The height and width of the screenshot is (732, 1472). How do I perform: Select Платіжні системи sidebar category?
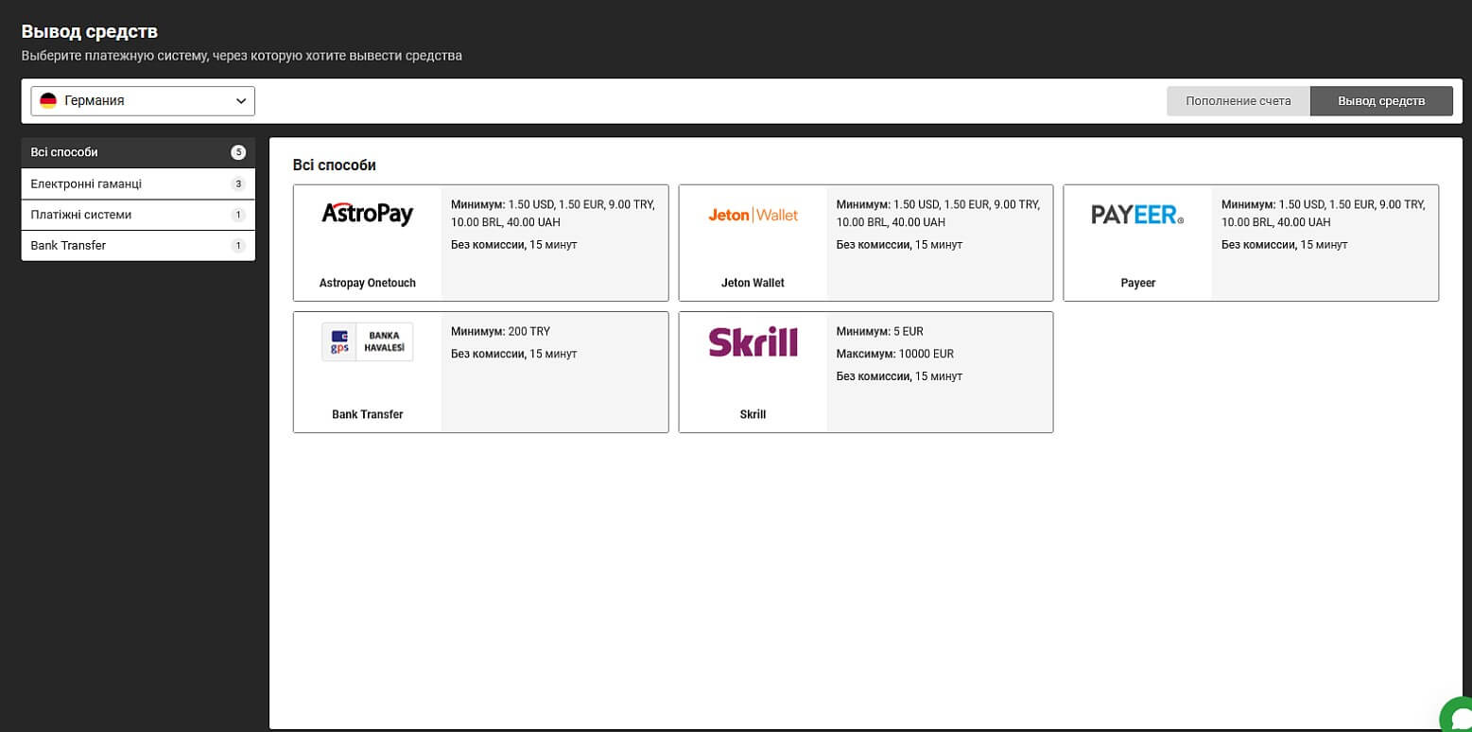[138, 215]
